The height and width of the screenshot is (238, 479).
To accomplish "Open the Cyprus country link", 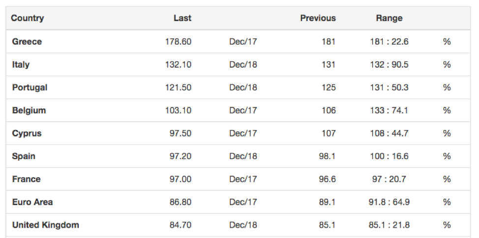I will click(27, 133).
